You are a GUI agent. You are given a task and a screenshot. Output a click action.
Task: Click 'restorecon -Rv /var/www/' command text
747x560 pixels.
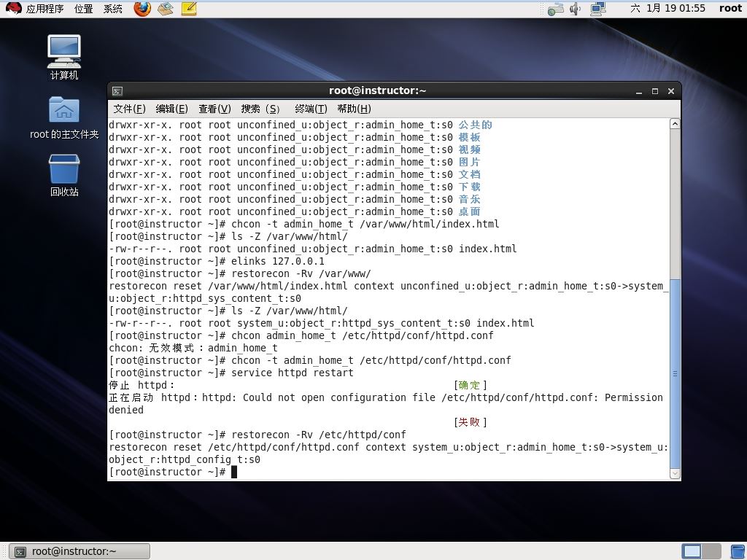click(x=301, y=273)
